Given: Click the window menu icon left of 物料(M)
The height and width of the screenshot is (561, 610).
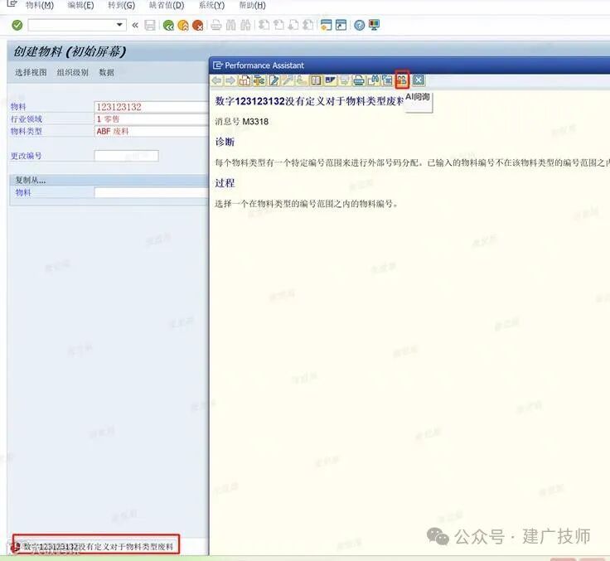Looking at the screenshot, I should [12, 4].
